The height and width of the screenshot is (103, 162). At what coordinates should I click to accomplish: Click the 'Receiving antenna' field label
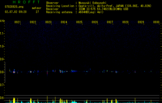[59, 12]
